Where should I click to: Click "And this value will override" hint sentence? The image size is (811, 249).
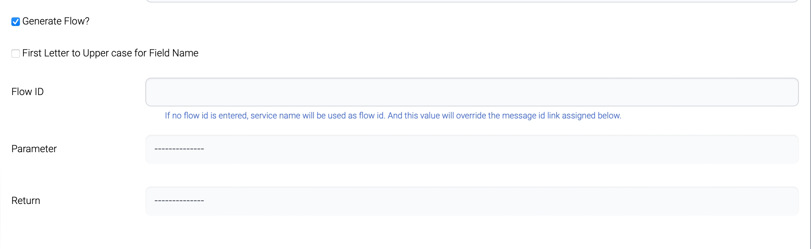tap(437, 116)
